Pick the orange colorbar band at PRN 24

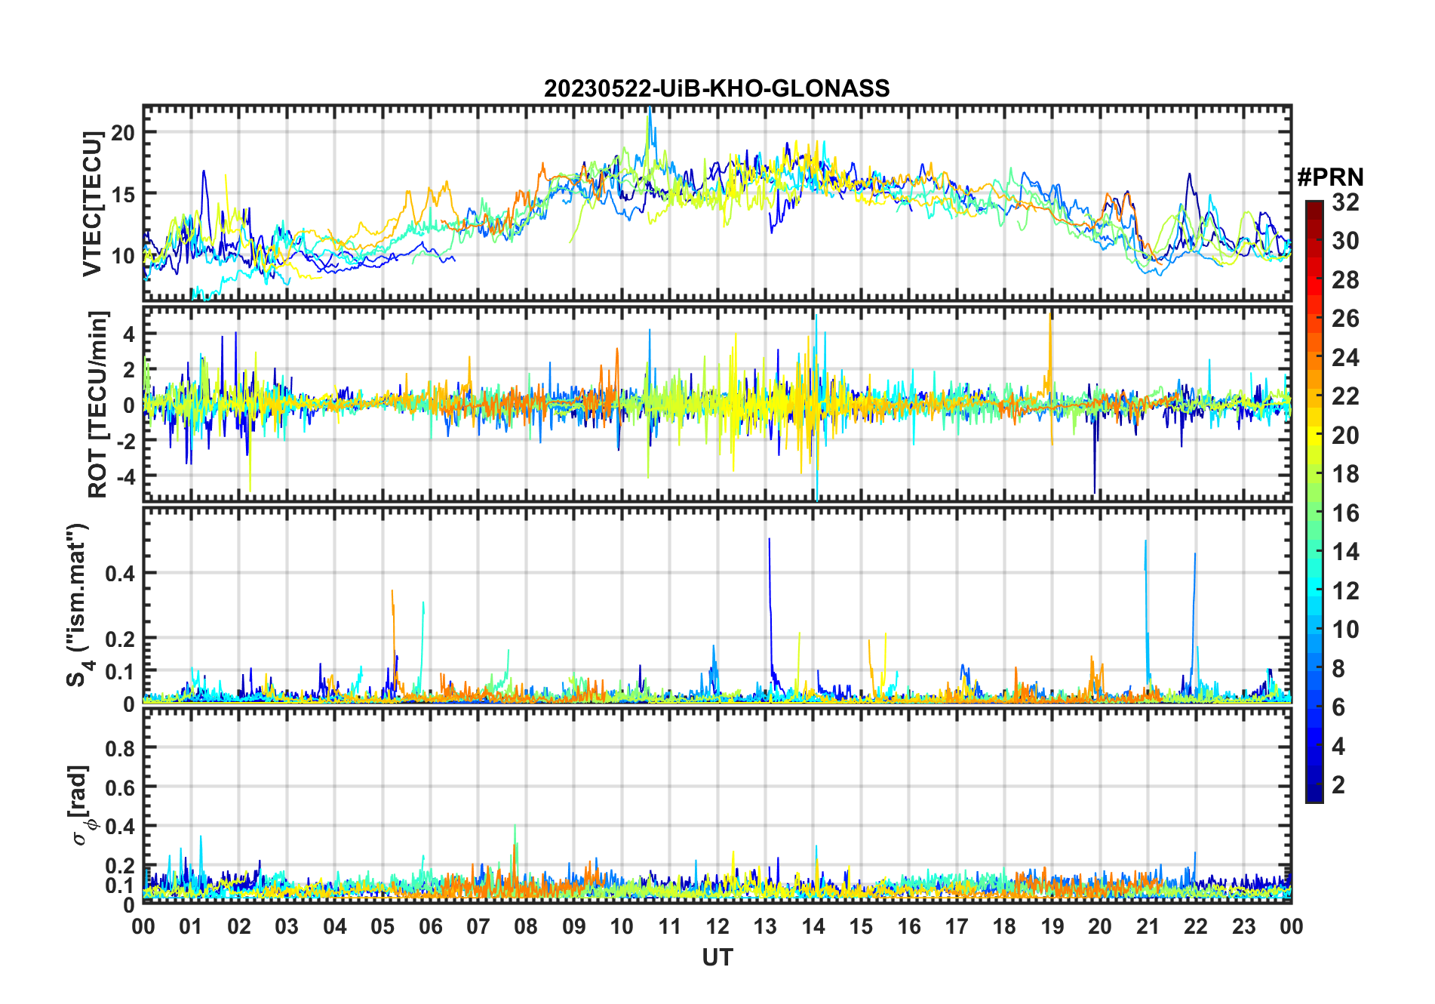[x=1314, y=357]
